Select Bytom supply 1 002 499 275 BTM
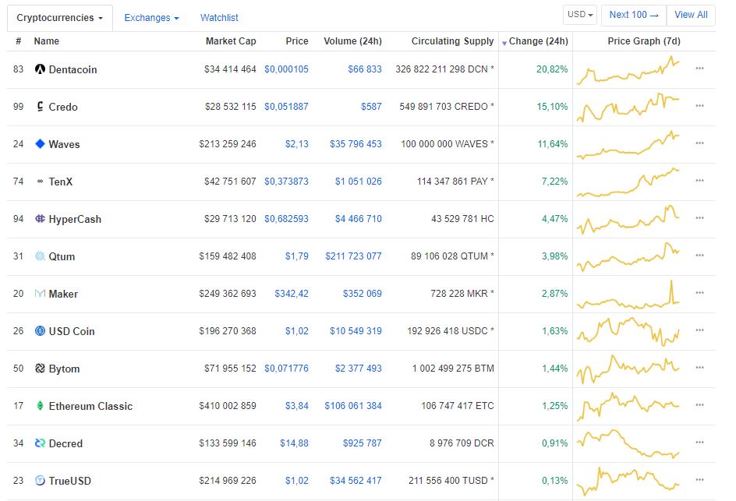 [x=453, y=369]
